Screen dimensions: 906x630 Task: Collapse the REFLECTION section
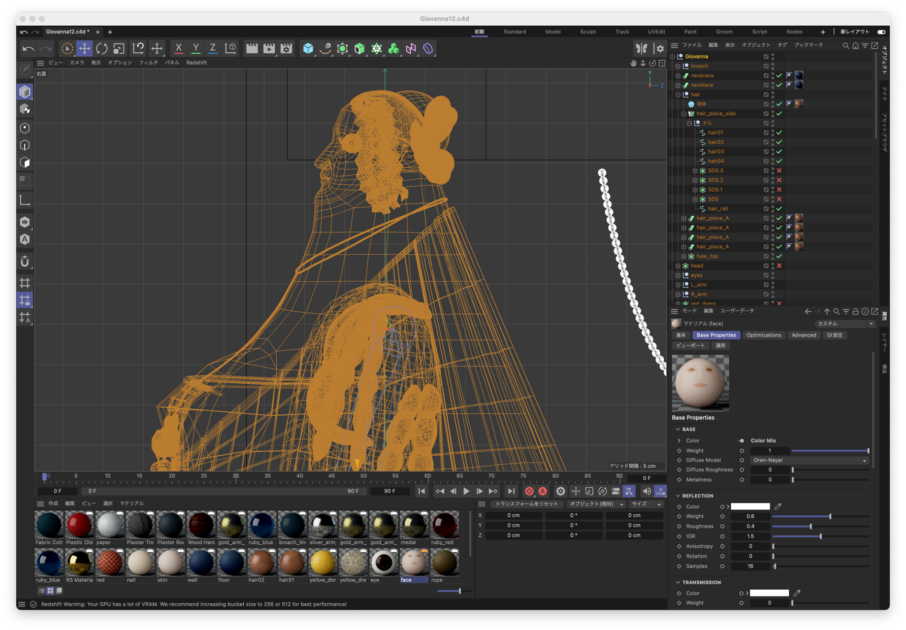point(678,496)
